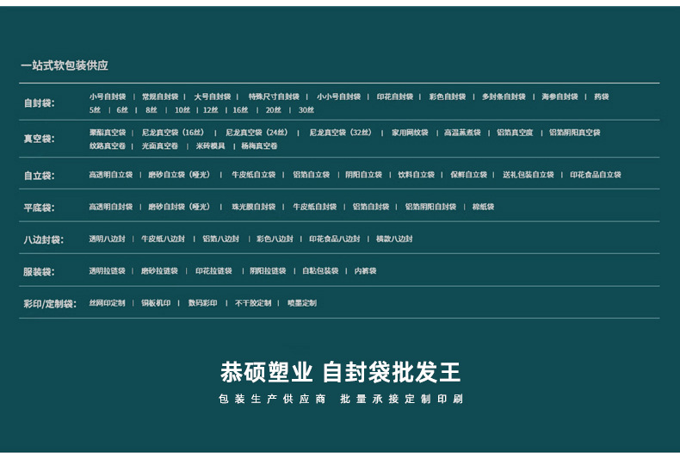The width and height of the screenshot is (680, 453).
Task: Click the 小号自封袋 link
Action: coord(108,96)
